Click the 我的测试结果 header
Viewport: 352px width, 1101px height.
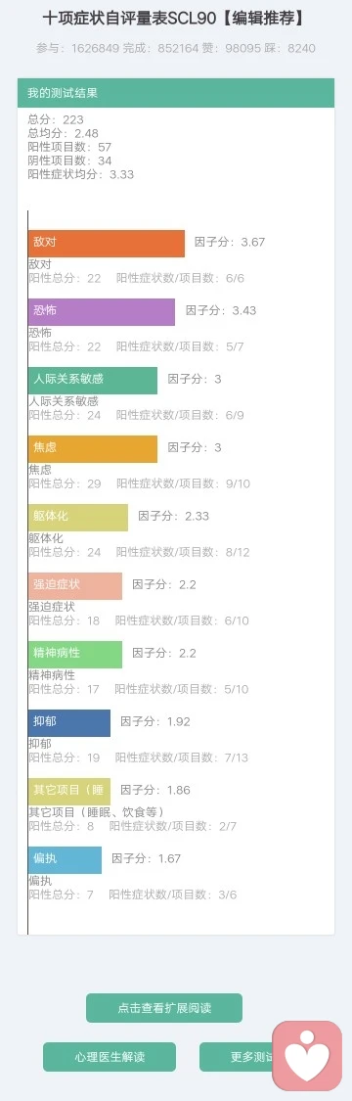point(176,93)
